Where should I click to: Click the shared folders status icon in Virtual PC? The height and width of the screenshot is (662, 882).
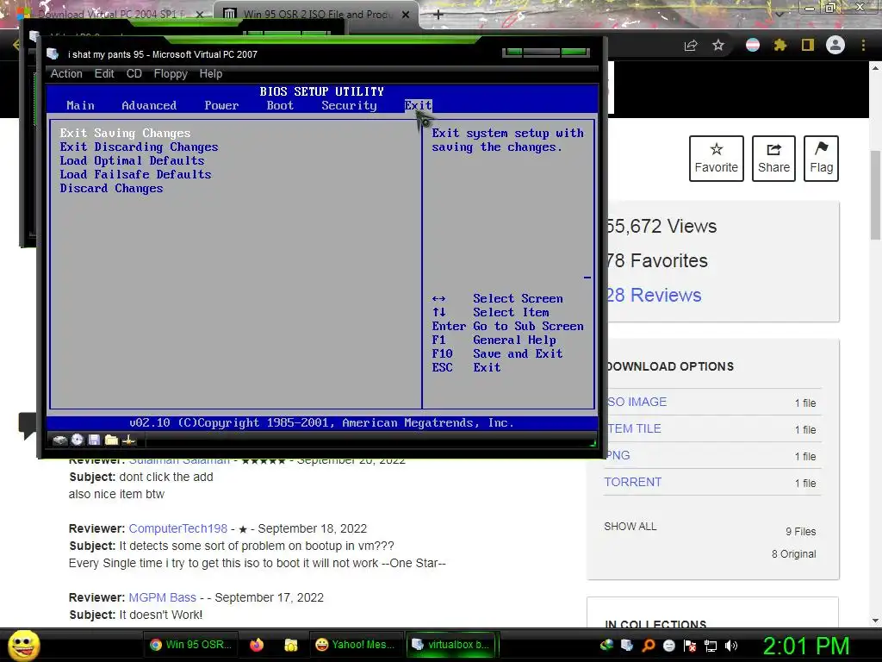(x=111, y=440)
